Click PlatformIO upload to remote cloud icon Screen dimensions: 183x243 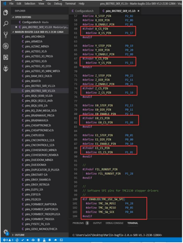coord(33,240)
